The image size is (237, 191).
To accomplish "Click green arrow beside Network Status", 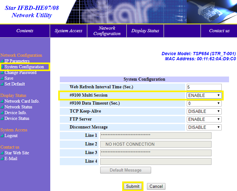I will pos(2,107).
